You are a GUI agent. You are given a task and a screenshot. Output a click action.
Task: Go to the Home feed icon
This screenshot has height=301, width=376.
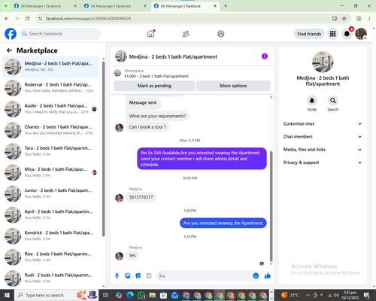150,34
